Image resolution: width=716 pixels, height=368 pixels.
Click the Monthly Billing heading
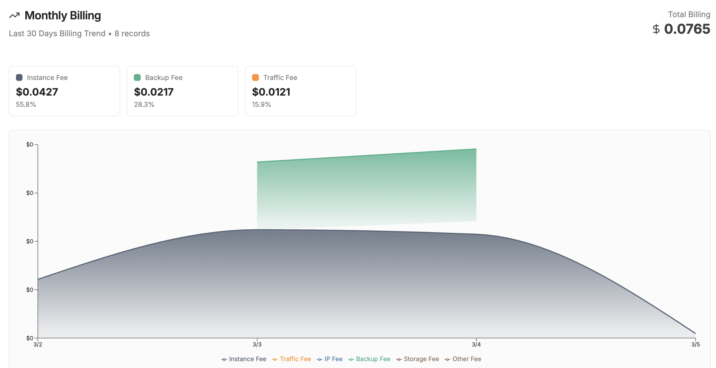tap(63, 16)
